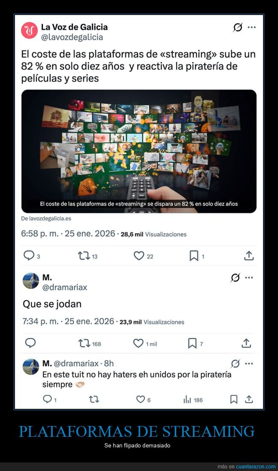Open more options on the 8h reply
This screenshot has height=471, width=278.
click(x=249, y=364)
